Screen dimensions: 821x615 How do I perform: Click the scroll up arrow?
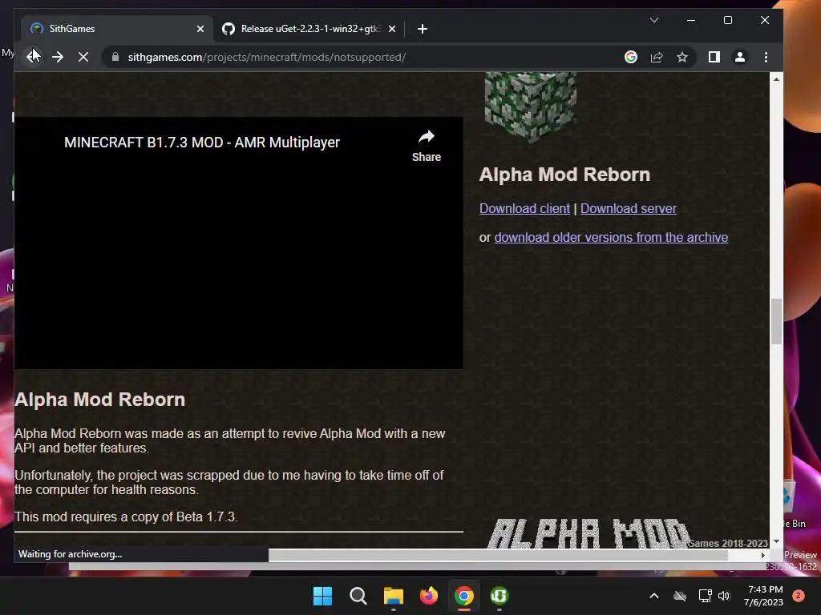(776, 79)
